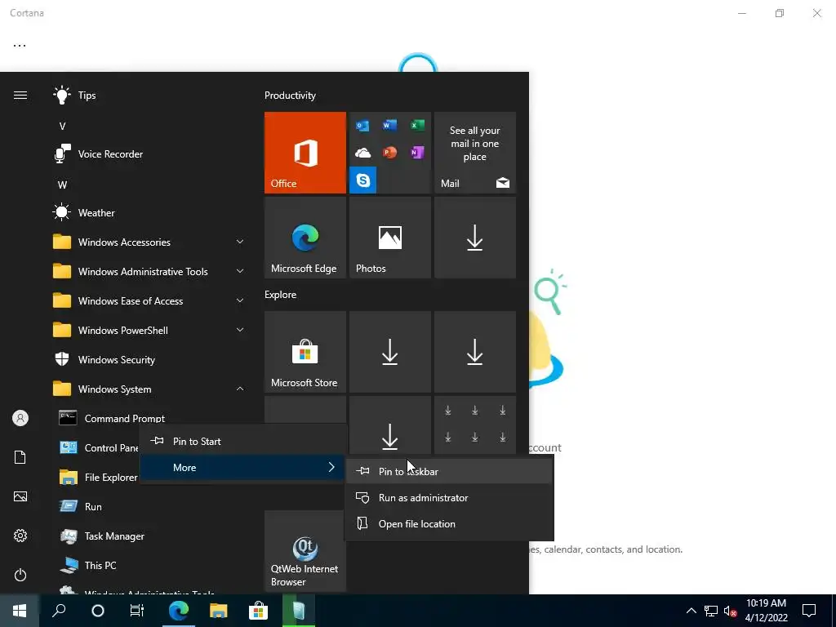This screenshot has width=836, height=627.
Task: Expand the Start menu hamburger
Action: 20,96
